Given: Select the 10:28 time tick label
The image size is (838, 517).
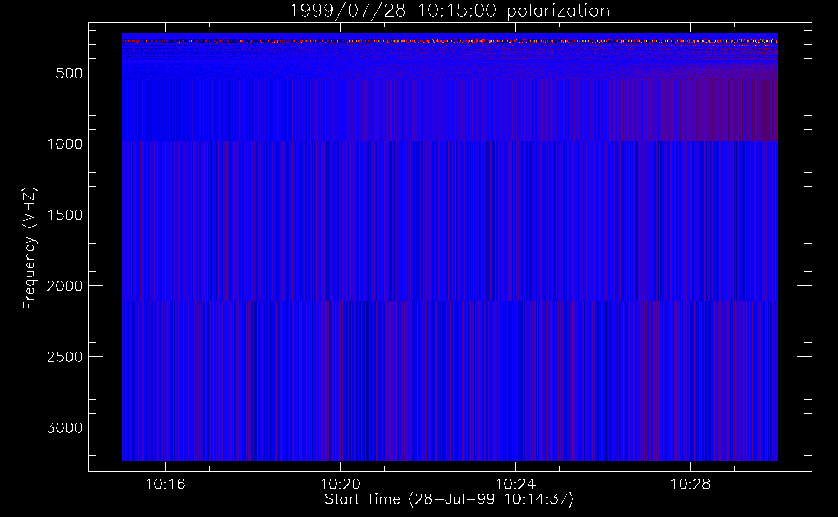Looking at the screenshot, I should [690, 484].
